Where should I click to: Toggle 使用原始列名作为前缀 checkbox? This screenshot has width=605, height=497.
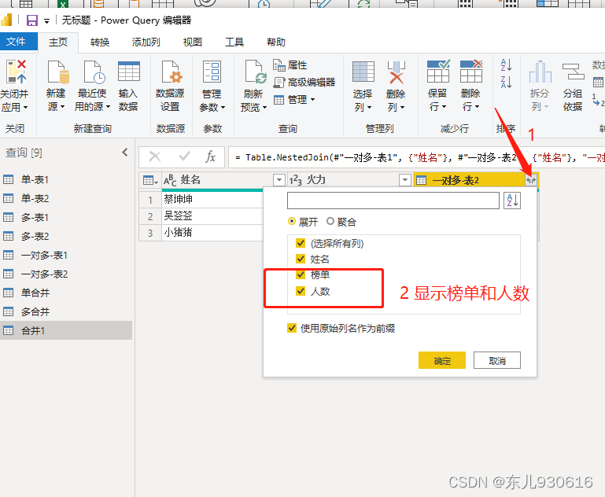pyautogui.click(x=292, y=328)
